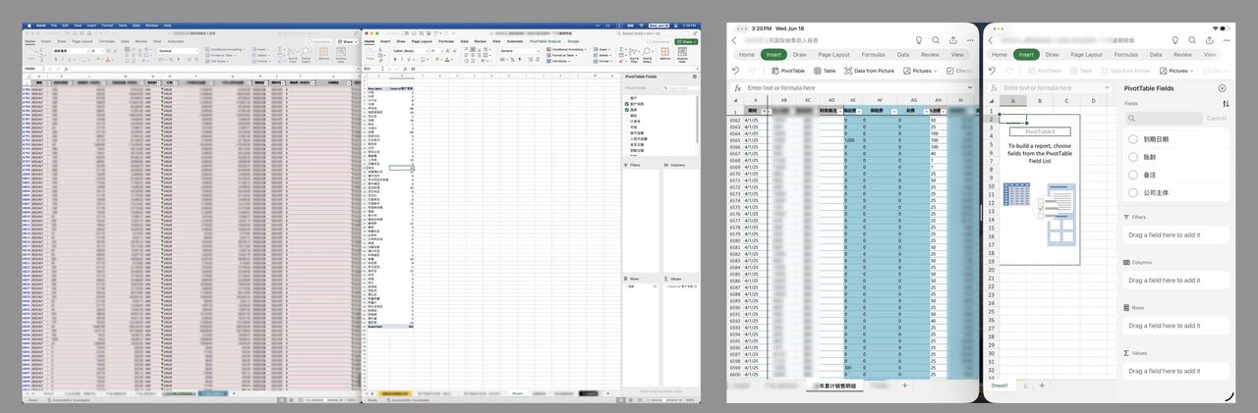
Task: Open Format as Table dropdown, right Mac window
Action: tap(563, 55)
